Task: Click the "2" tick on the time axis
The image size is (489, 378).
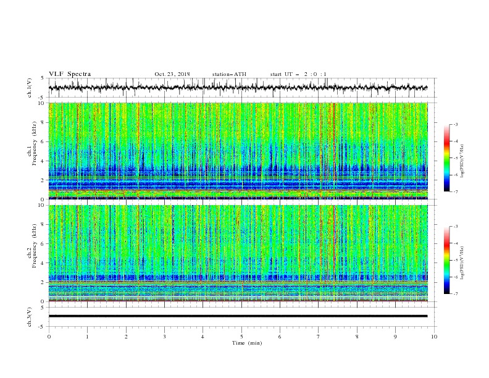Action: pyautogui.click(x=126, y=337)
